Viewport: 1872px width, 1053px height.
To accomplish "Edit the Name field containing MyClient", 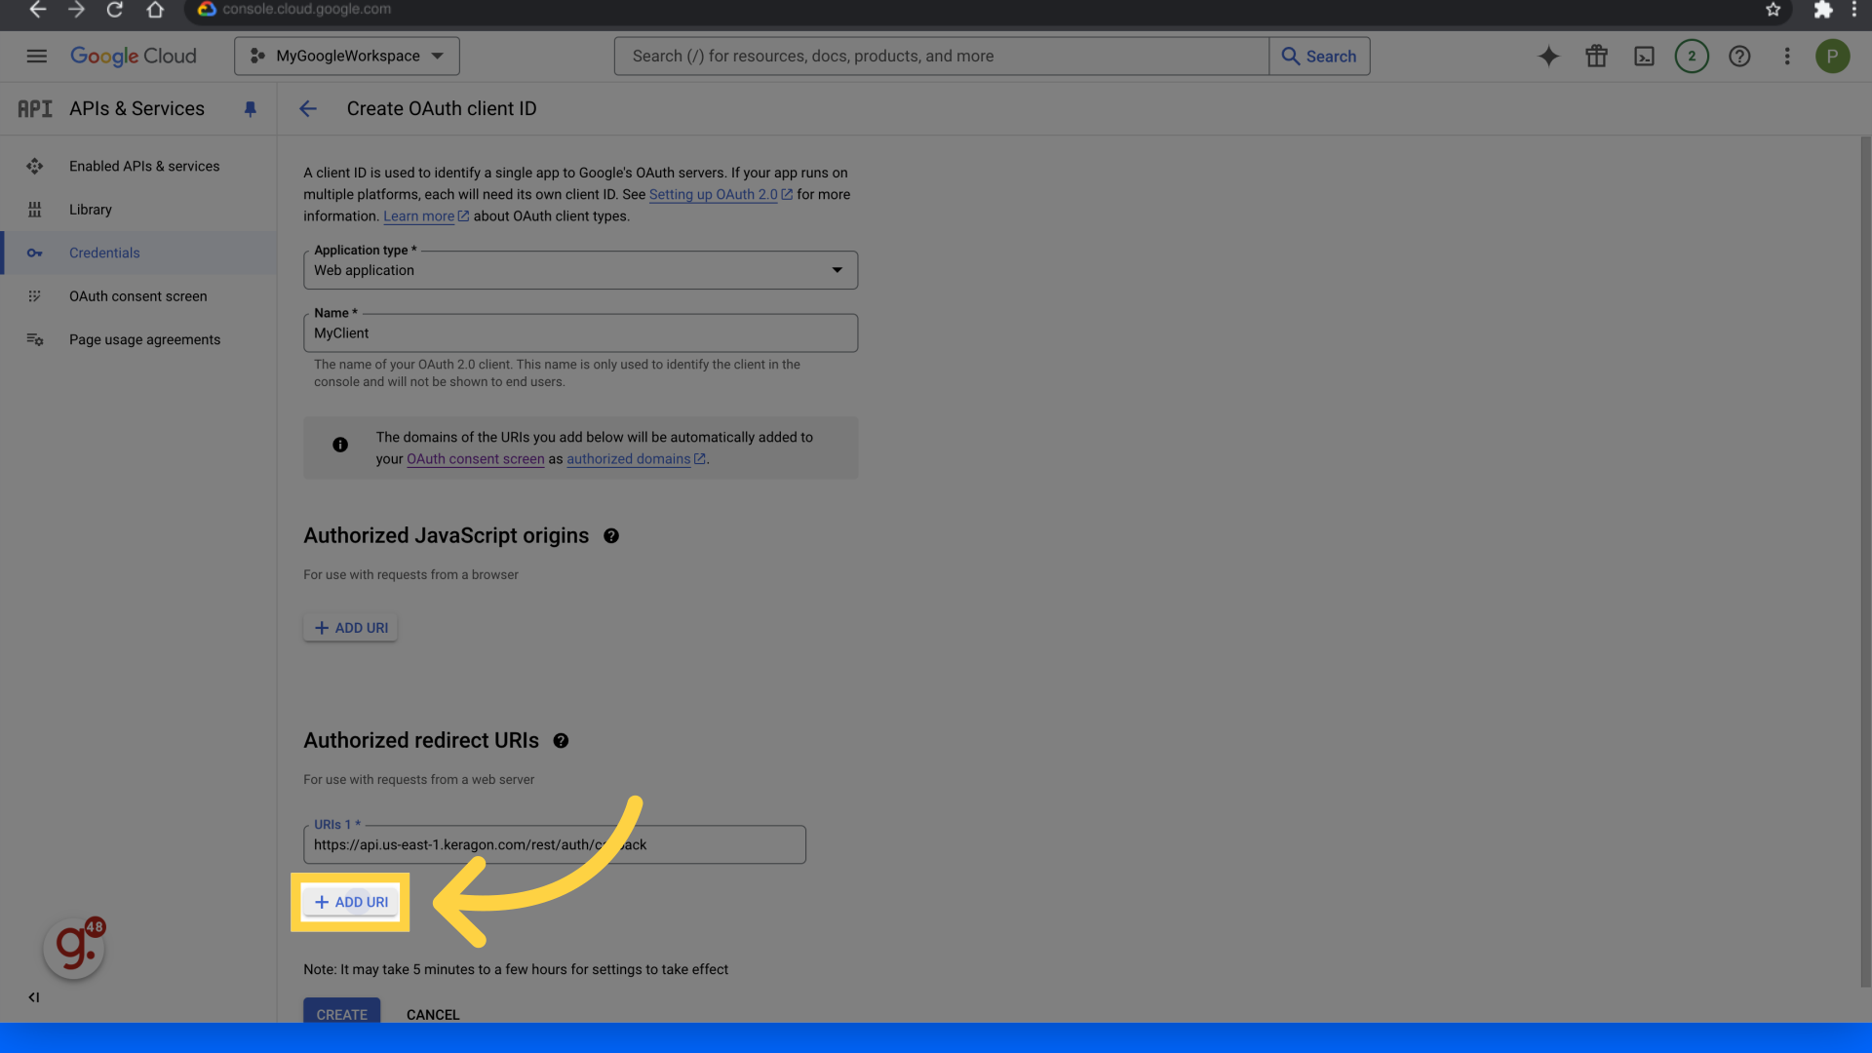I will click(580, 332).
